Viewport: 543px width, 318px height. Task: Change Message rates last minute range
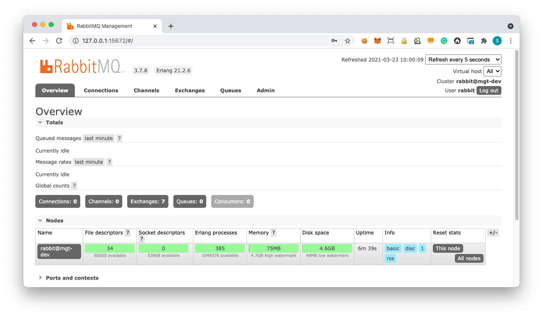pyautogui.click(x=89, y=162)
